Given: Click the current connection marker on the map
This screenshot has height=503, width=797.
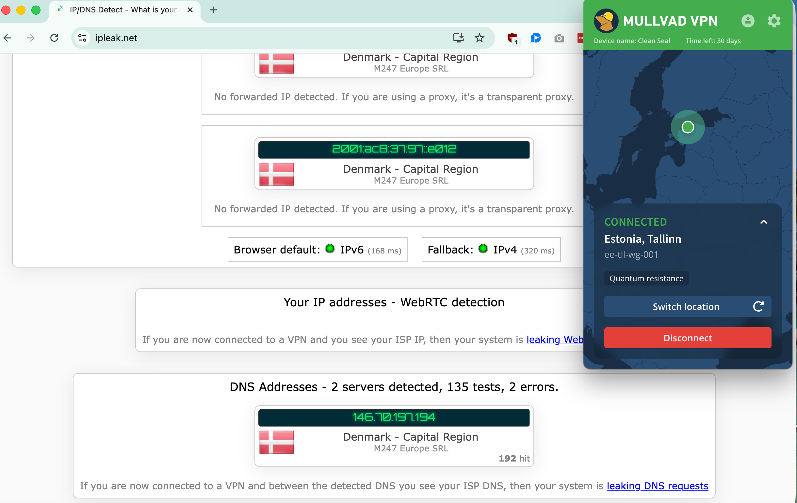Looking at the screenshot, I should coord(688,127).
